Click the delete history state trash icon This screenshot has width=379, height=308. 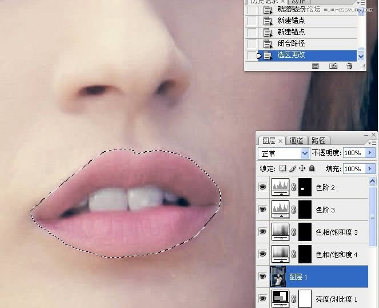point(349,66)
